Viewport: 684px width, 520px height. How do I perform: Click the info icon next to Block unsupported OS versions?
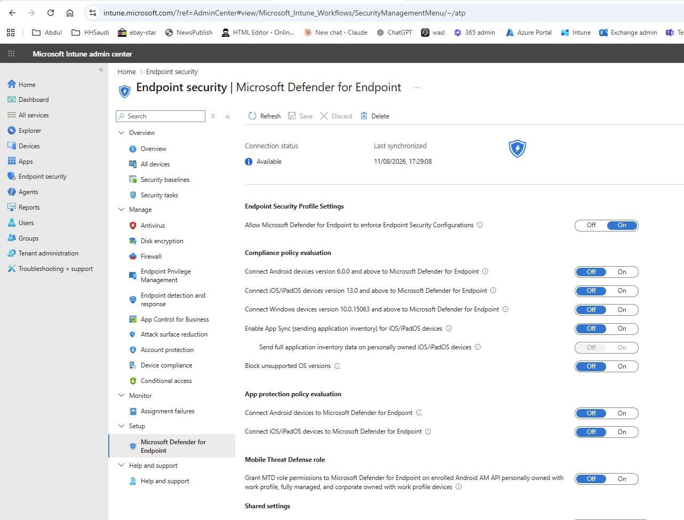(x=337, y=366)
